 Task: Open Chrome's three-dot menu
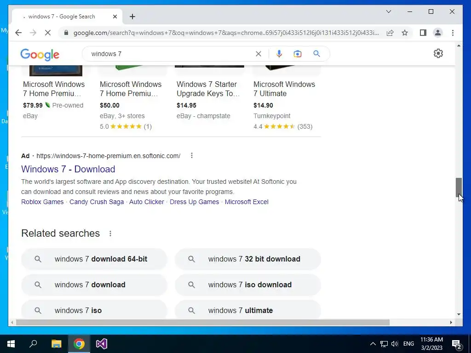(453, 33)
